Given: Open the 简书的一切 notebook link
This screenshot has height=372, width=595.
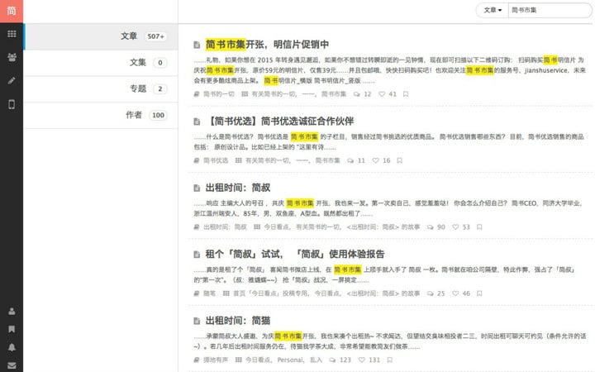Looking at the screenshot, I should (219, 94).
